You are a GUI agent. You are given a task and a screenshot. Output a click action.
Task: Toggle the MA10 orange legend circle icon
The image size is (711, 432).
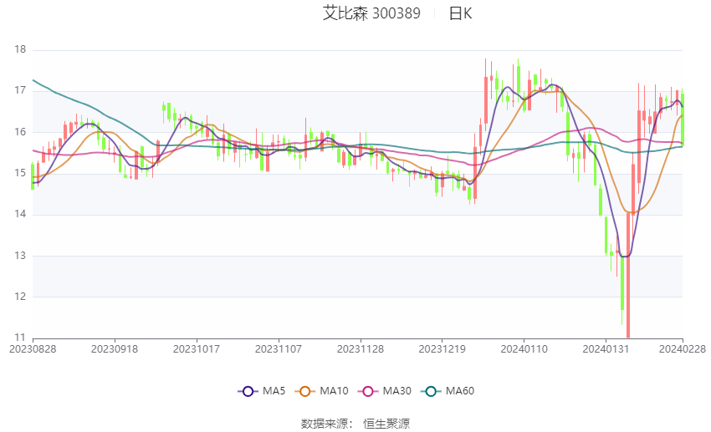[305, 391]
